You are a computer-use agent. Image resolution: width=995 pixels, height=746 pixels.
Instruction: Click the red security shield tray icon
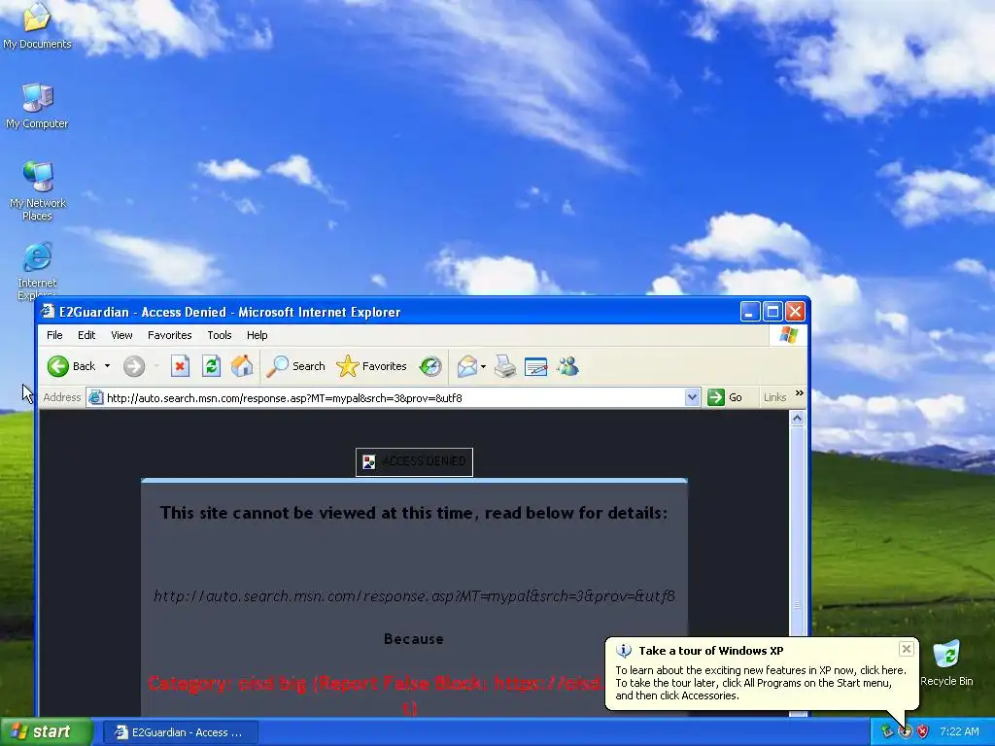click(x=923, y=731)
